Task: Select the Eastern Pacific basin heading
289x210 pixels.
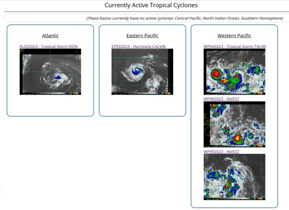Action: [142, 36]
